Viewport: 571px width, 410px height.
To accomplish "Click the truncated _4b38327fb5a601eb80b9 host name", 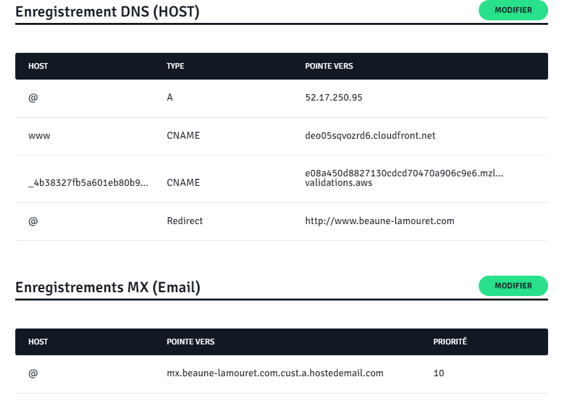I will [88, 183].
